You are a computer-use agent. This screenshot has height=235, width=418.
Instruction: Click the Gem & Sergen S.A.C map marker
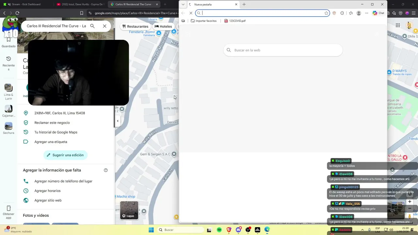[174, 154]
